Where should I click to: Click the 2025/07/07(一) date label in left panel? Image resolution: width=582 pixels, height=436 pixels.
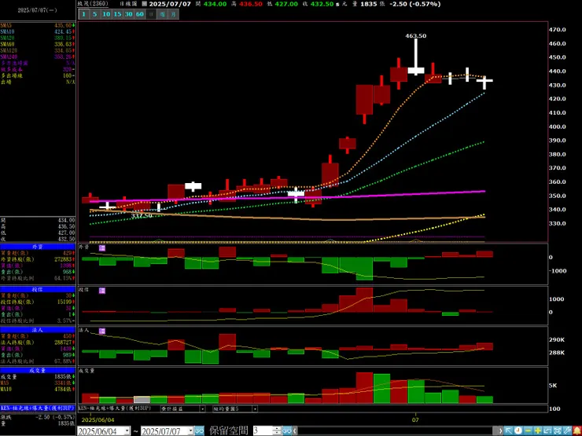tap(38, 10)
